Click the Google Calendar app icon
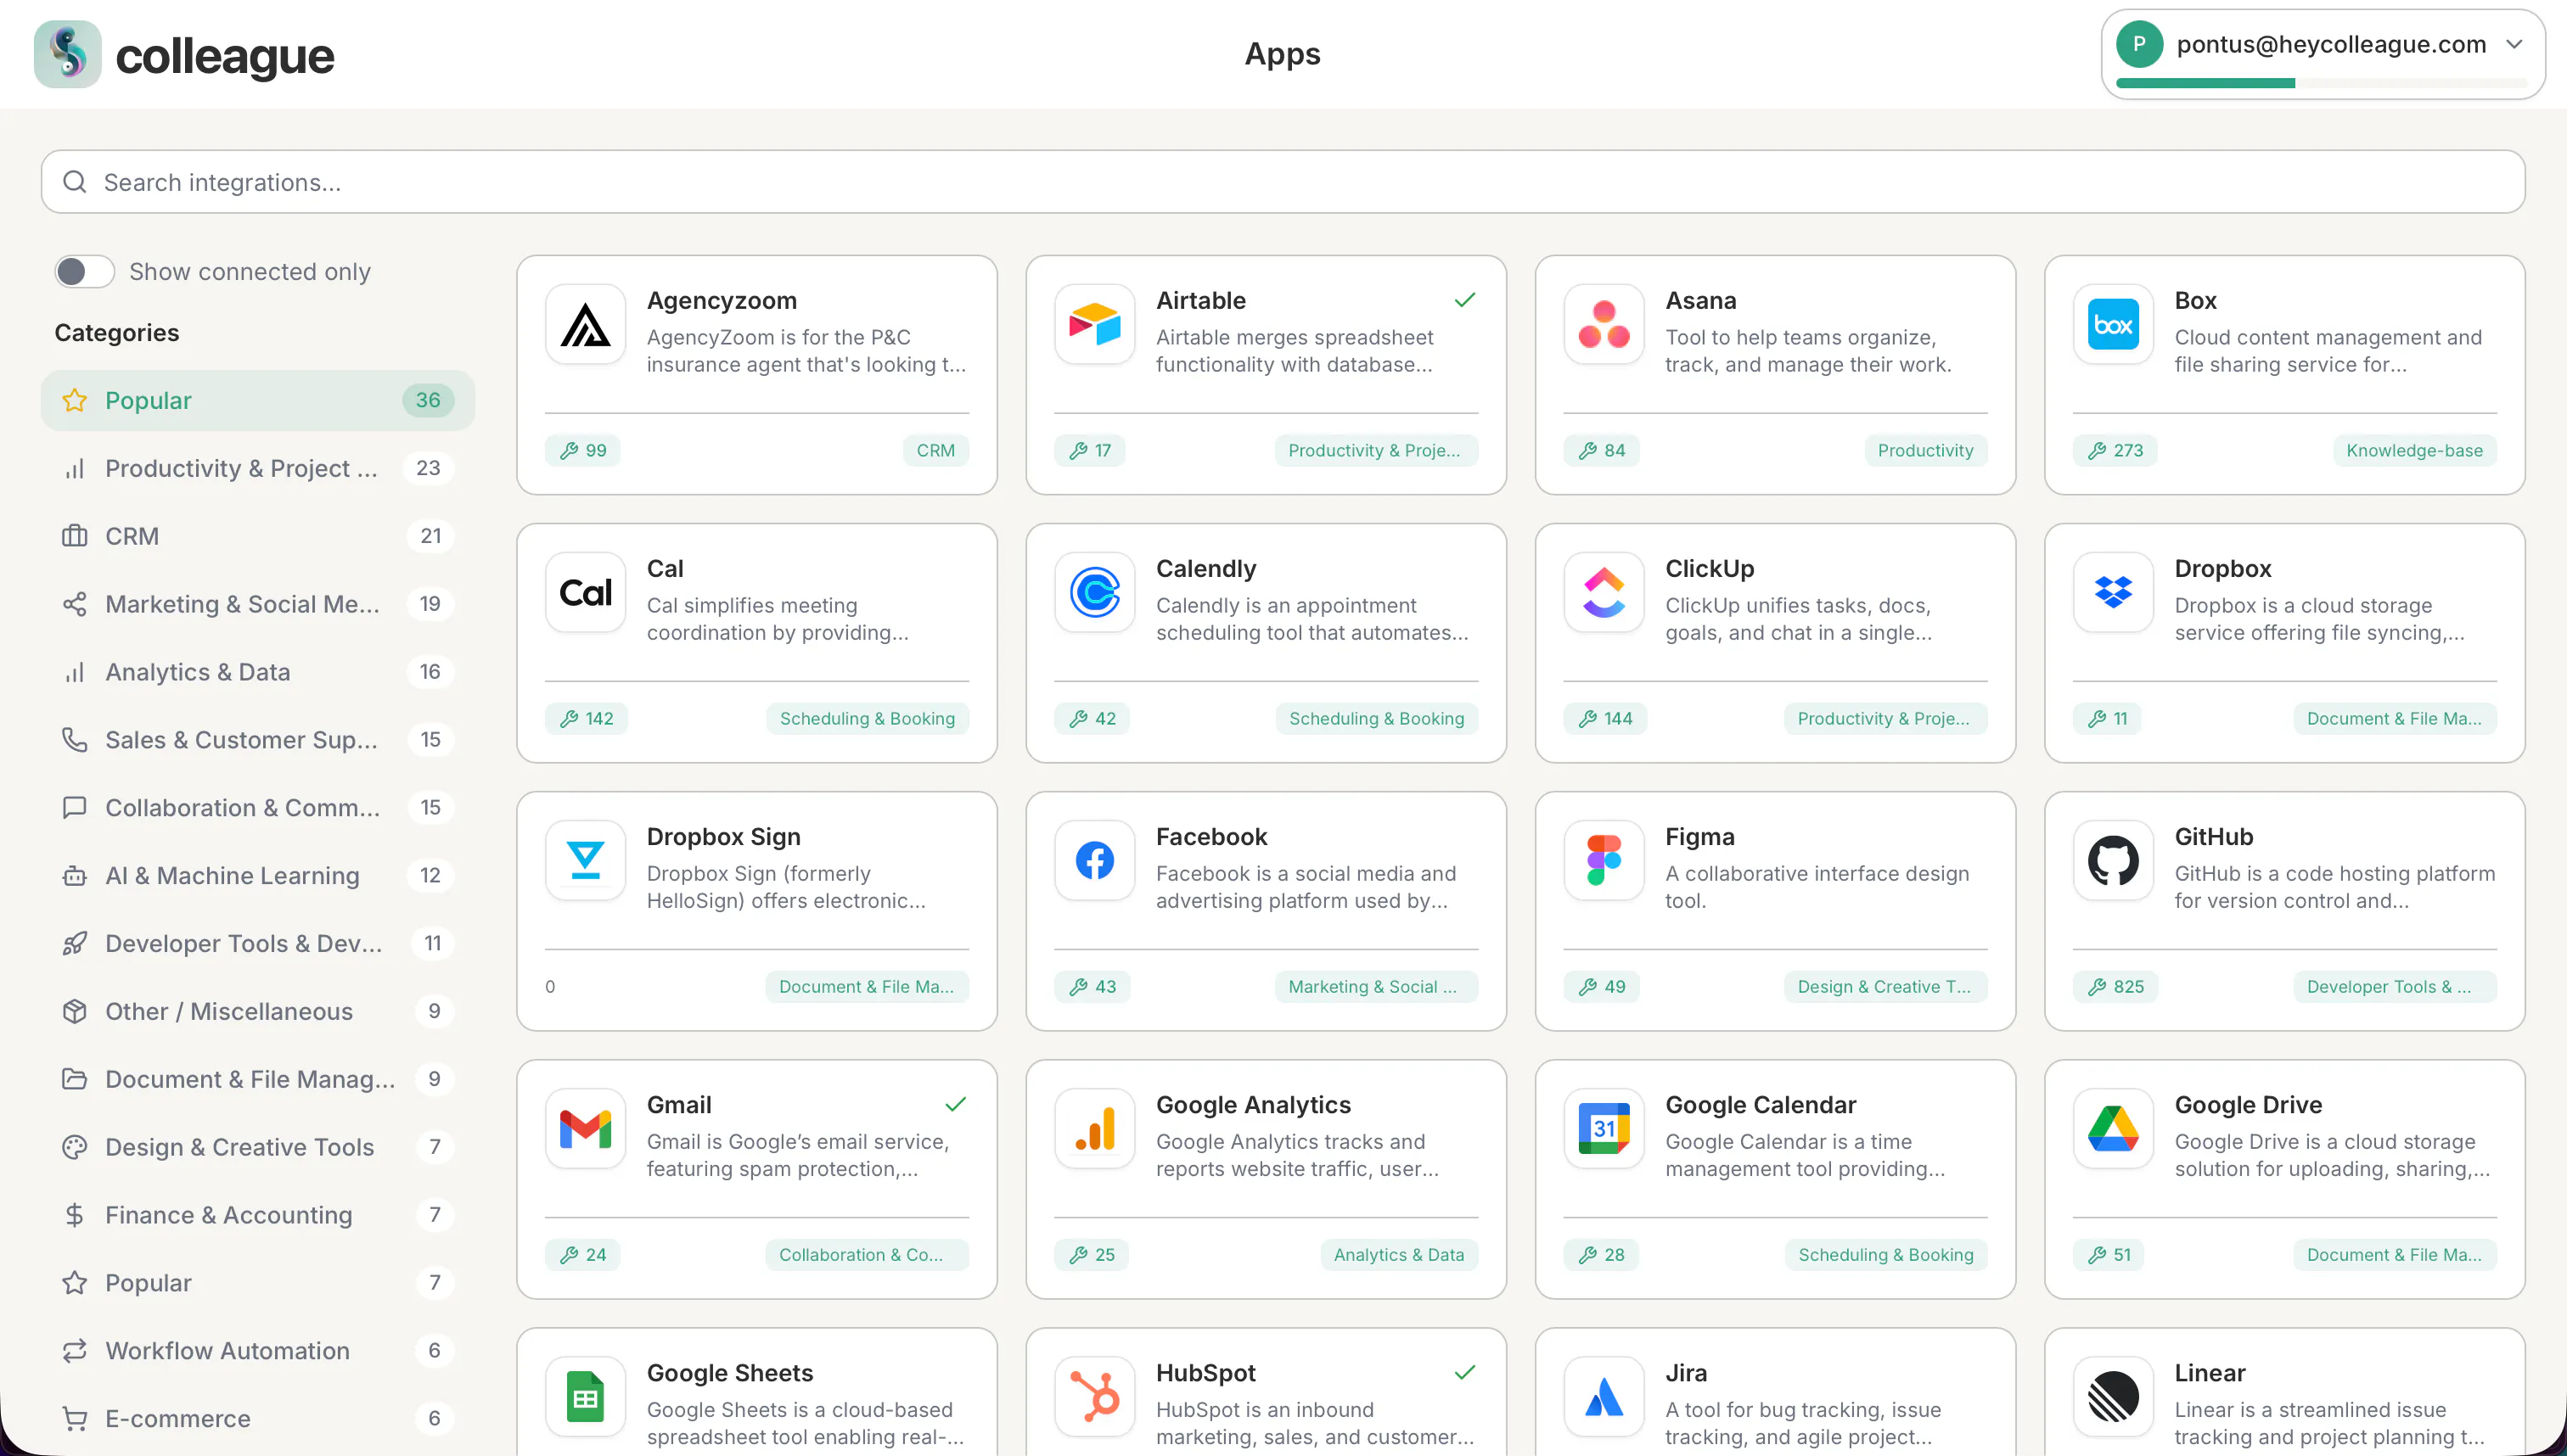The height and width of the screenshot is (1456, 2567). pos(1604,1128)
